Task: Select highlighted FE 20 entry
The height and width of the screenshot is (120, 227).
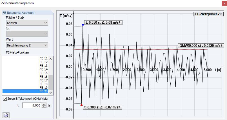Action: [x=25, y=91]
